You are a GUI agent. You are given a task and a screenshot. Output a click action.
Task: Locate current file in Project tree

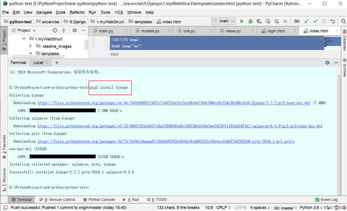point(55,30)
